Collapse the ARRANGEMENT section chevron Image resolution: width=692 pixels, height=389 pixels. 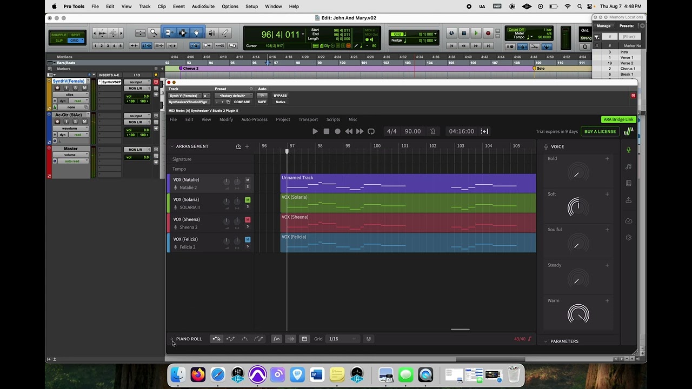[x=172, y=146]
